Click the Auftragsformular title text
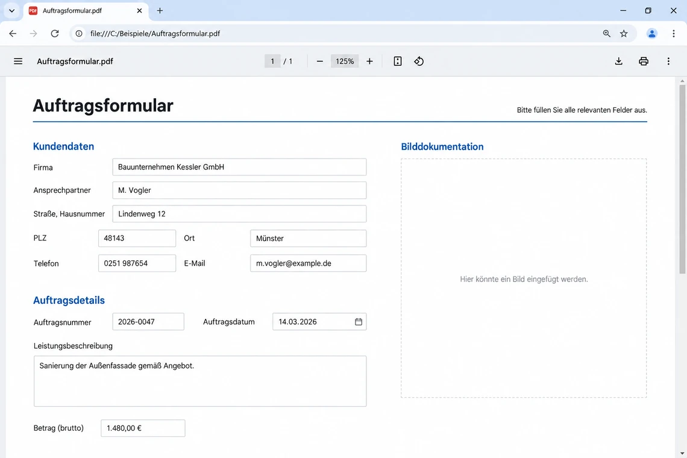 (x=104, y=105)
